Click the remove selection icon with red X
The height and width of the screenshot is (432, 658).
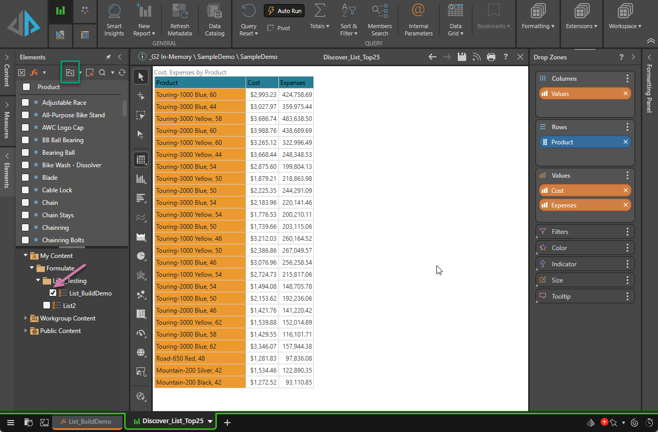90,72
